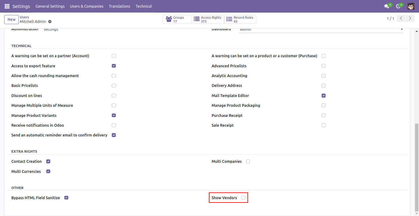Open Record Rules list button
The image size is (419, 216).
[240, 20]
